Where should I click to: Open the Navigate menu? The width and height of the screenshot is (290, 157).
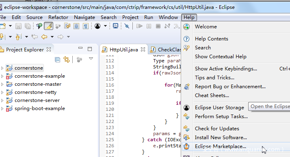pos(84,17)
